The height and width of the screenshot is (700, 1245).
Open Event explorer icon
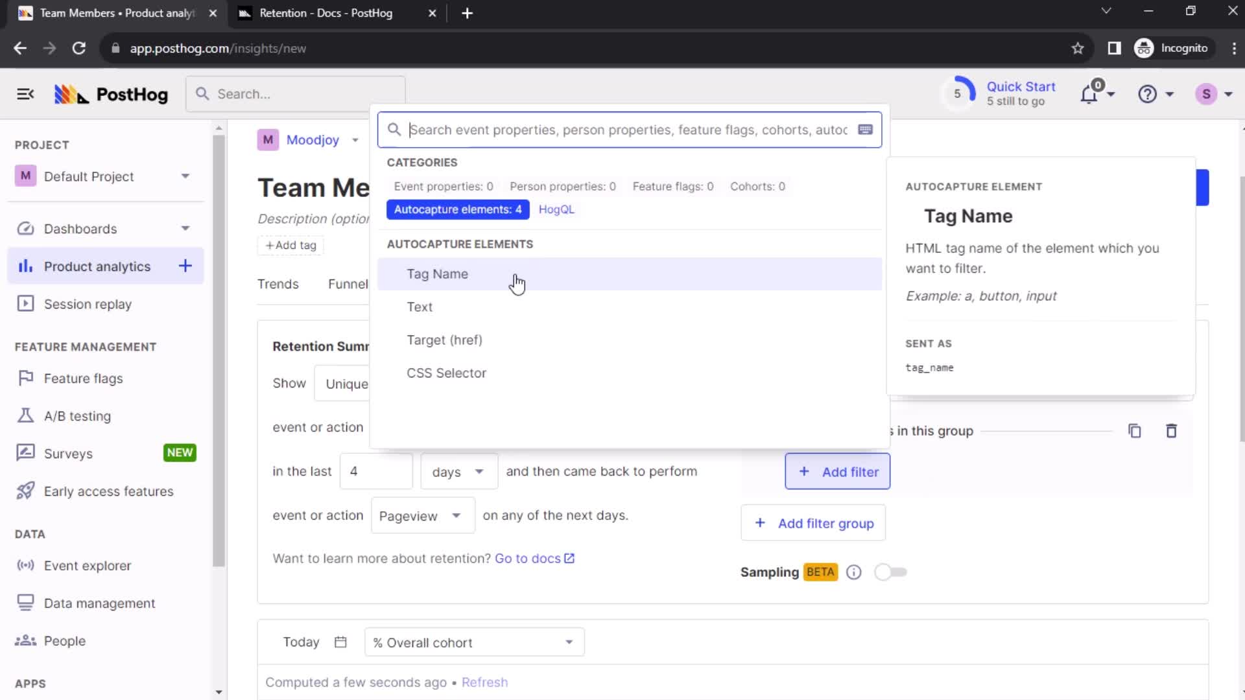(25, 565)
